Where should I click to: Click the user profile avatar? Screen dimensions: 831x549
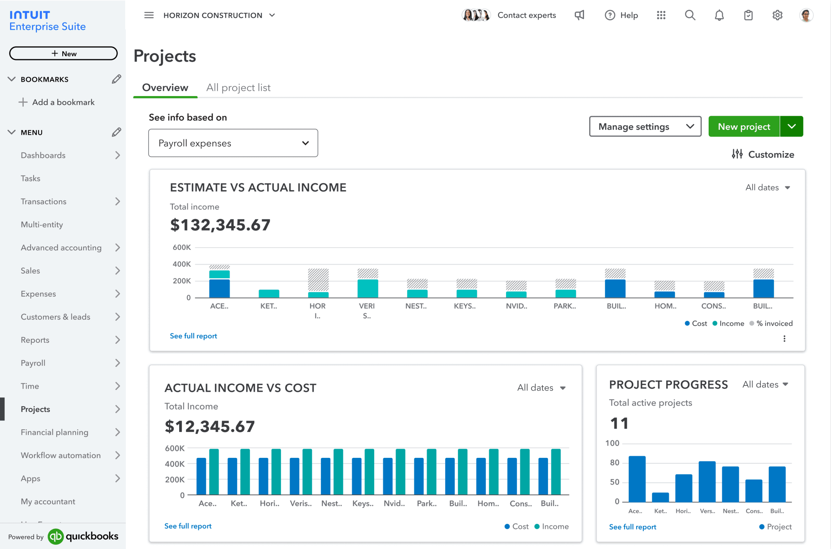pos(806,15)
